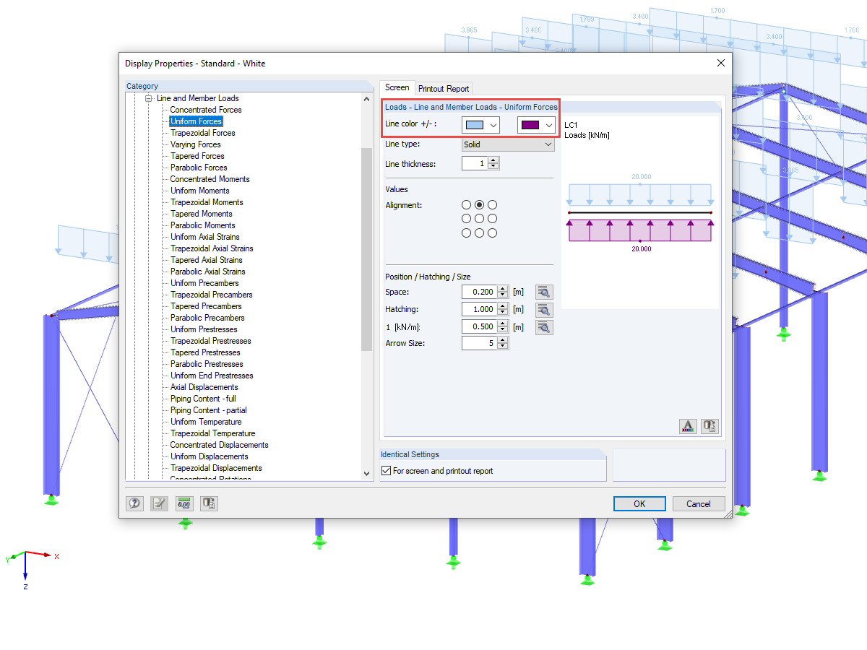Select Uniform End Prestresses tree item
This screenshot has width=867, height=650.
pyautogui.click(x=212, y=376)
